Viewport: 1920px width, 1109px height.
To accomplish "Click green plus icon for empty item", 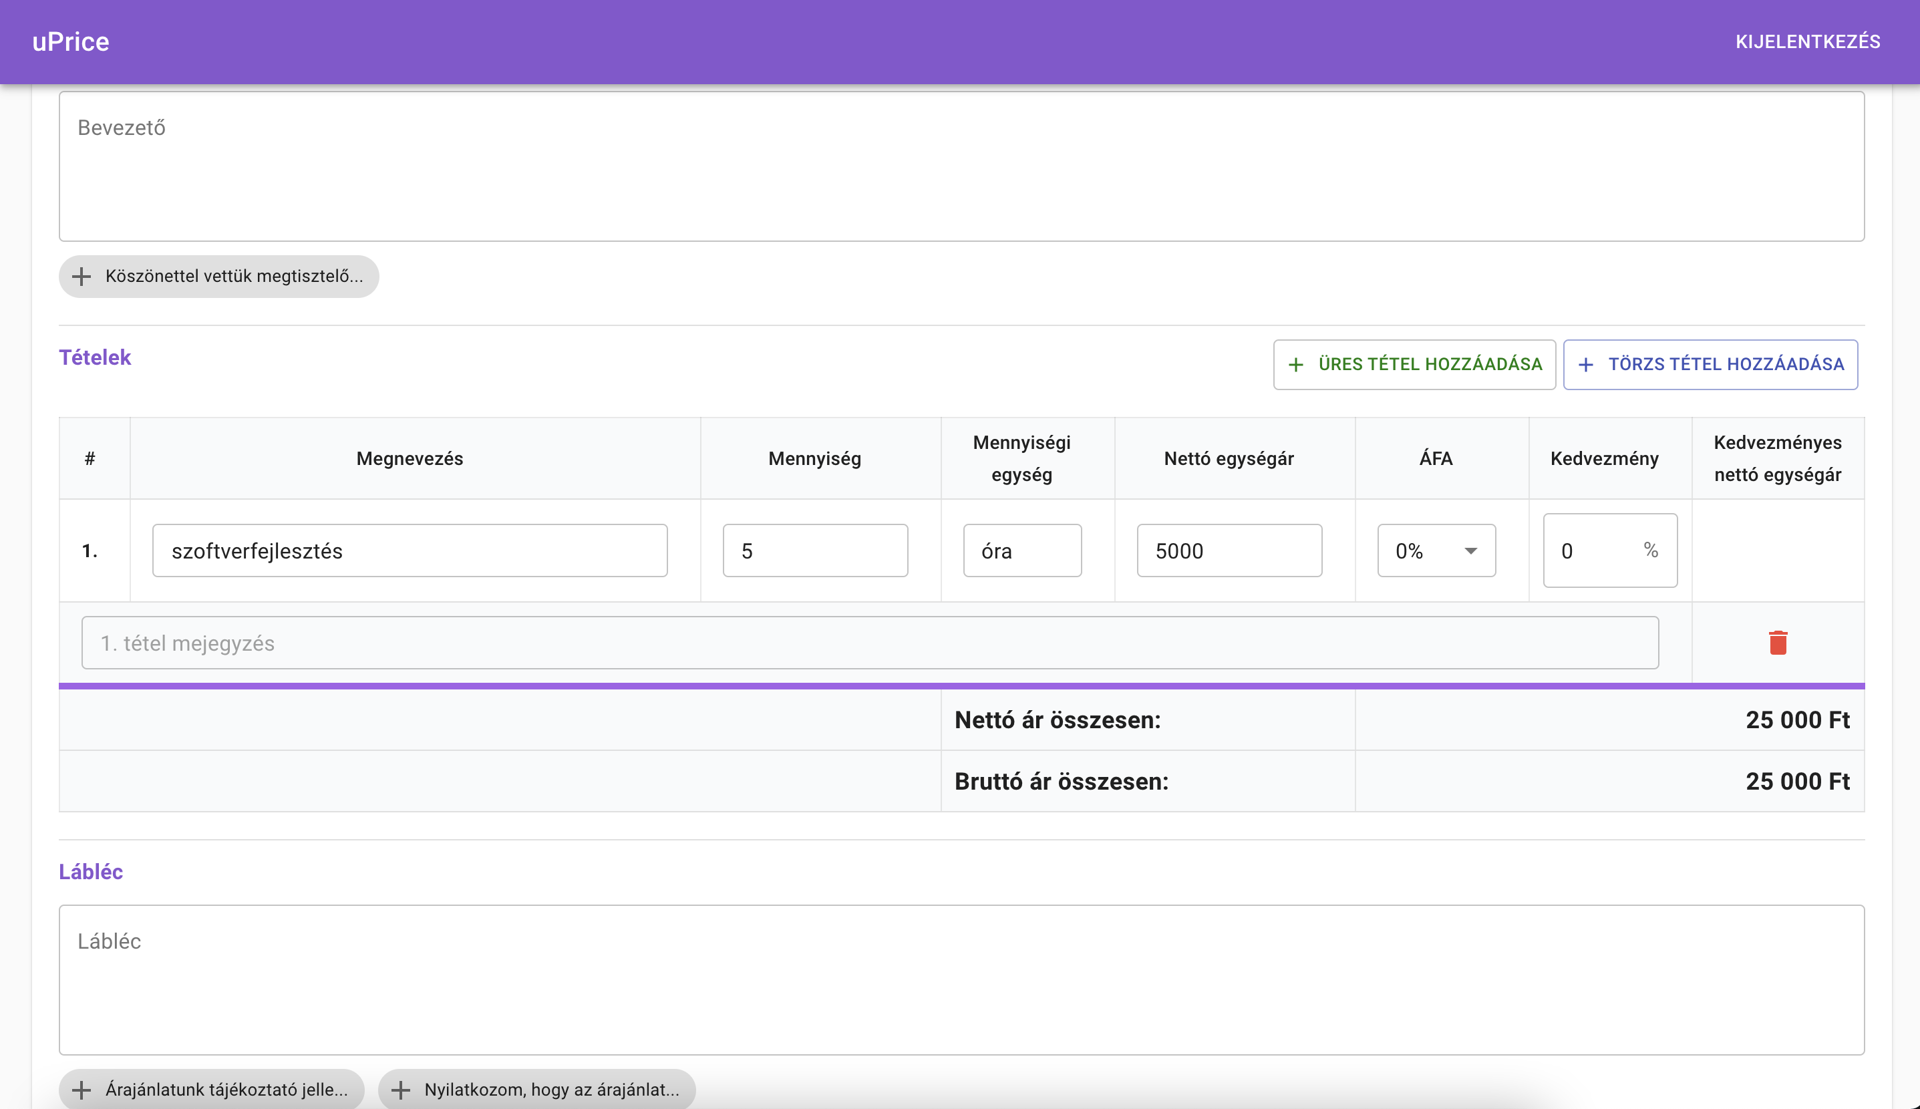I will pos(1295,365).
